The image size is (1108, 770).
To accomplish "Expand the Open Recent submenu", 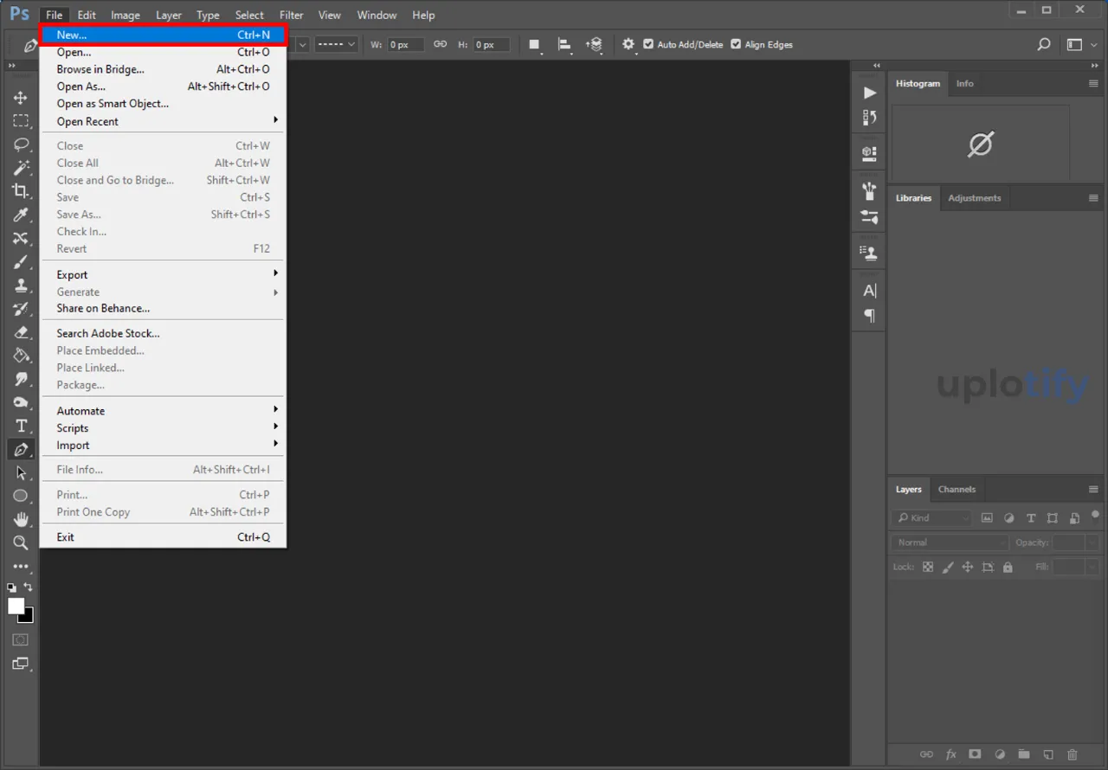I will pyautogui.click(x=163, y=122).
